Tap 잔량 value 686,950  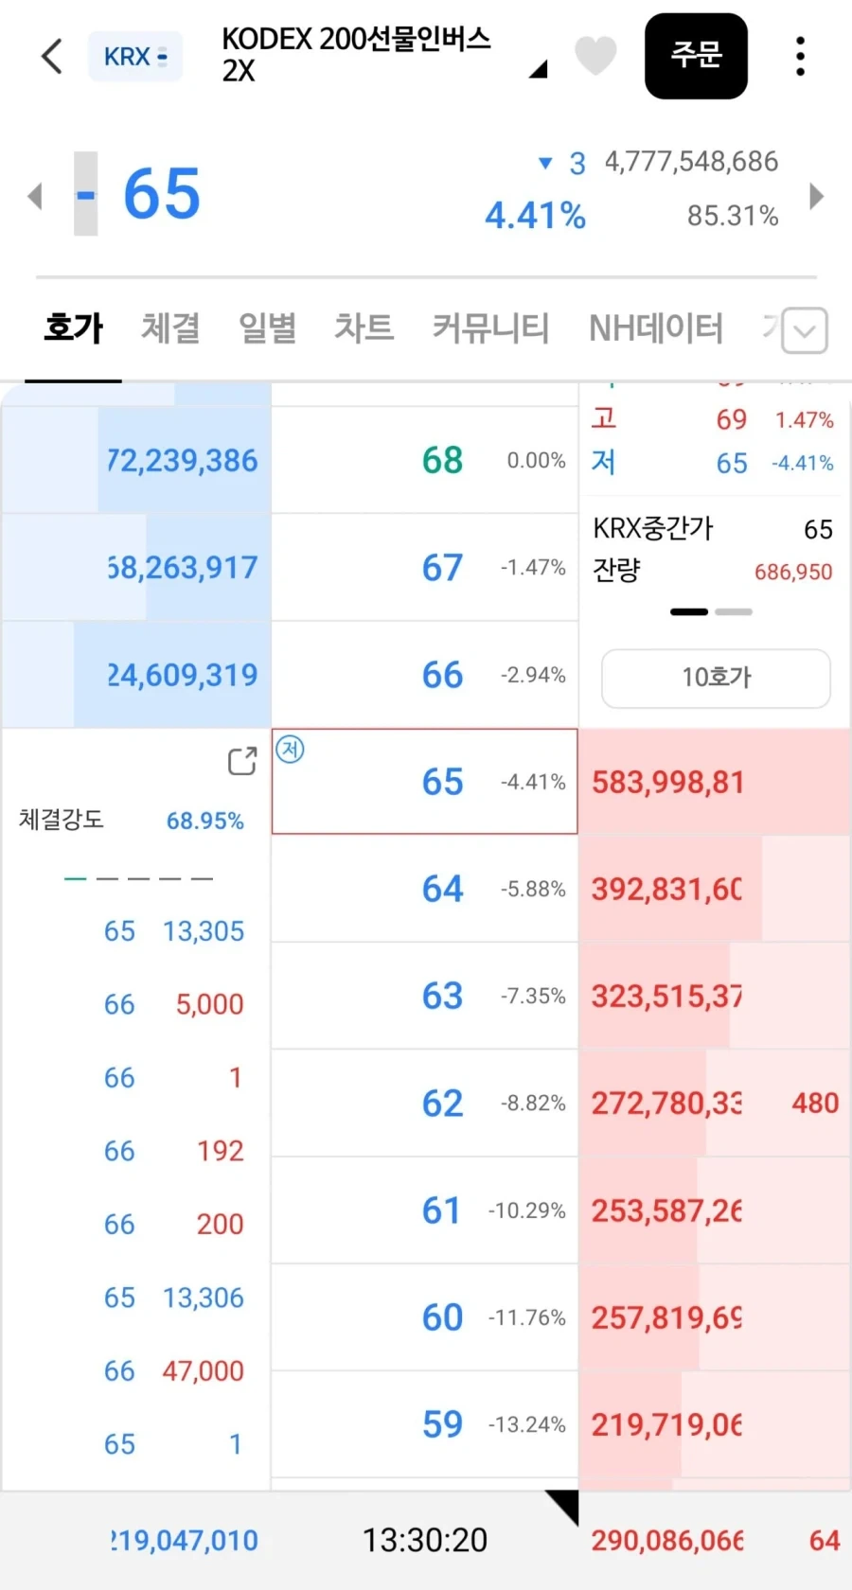click(x=793, y=572)
